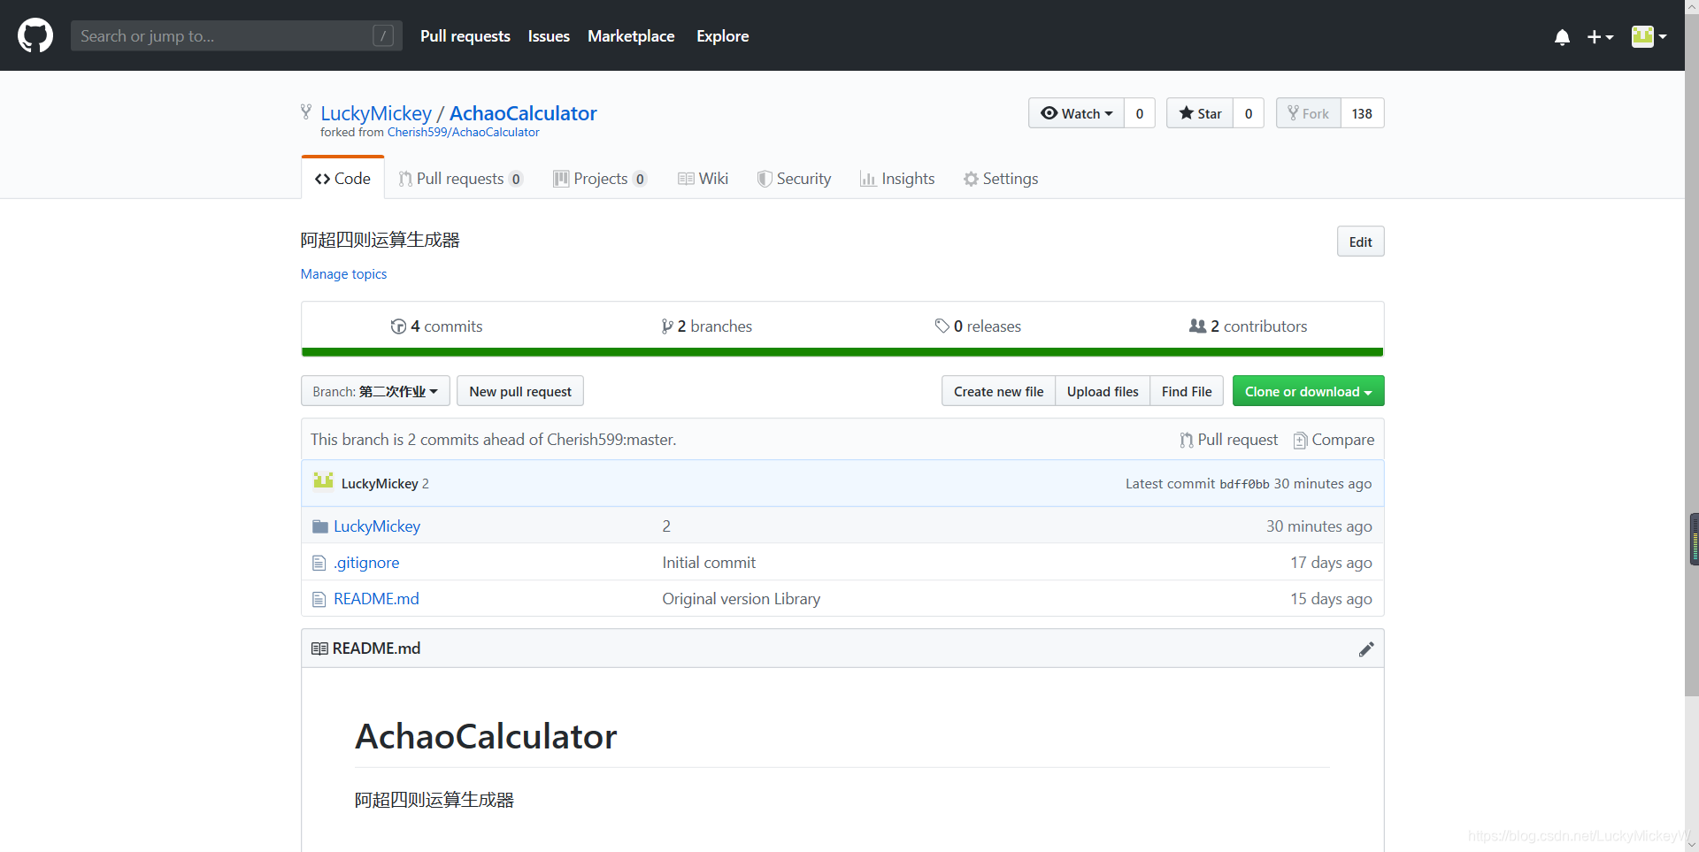The width and height of the screenshot is (1699, 852).
Task: Open the Projects tab
Action: 600,179
